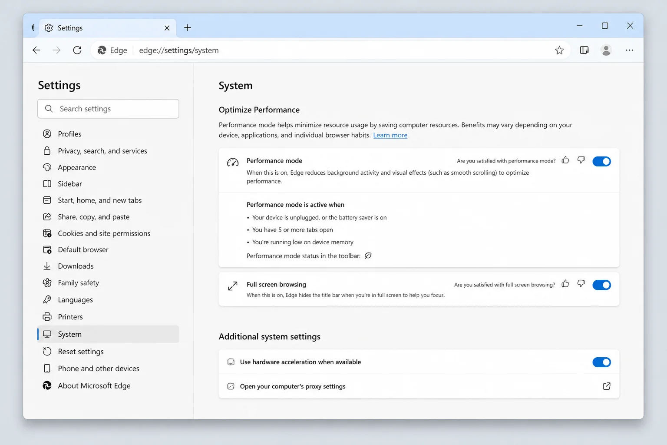
Task: Give thumbs down for full screen browsing
Action: (x=581, y=284)
